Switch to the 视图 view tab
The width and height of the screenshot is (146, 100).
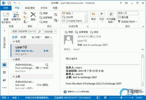tap(55, 8)
